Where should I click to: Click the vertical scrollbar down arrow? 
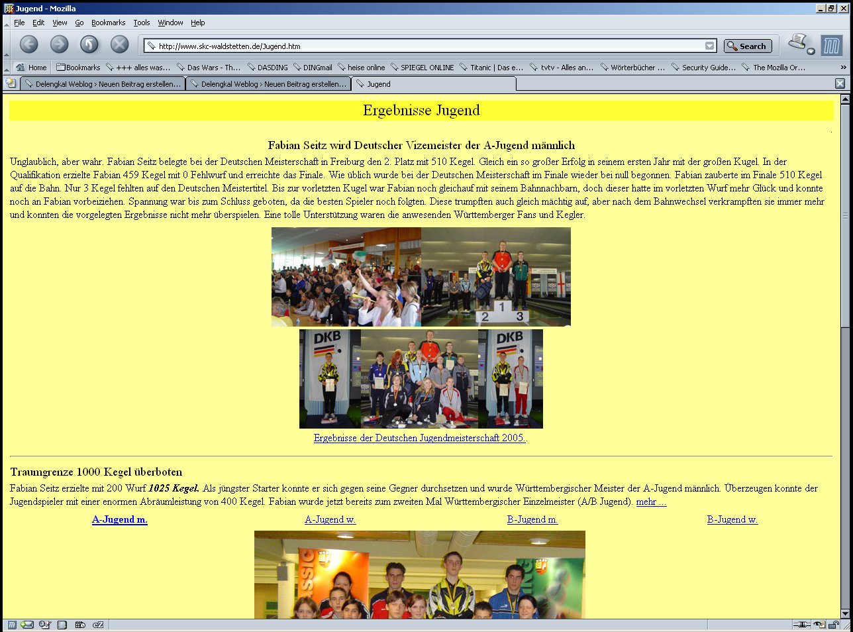tap(845, 613)
